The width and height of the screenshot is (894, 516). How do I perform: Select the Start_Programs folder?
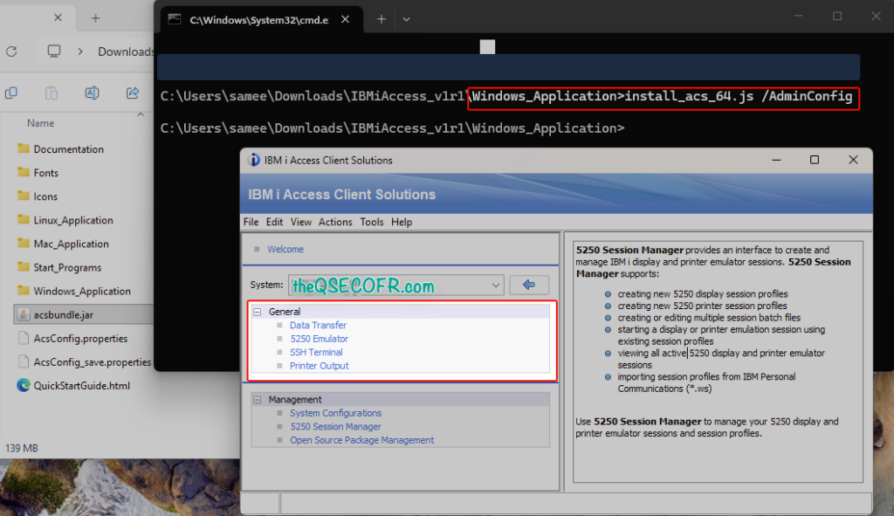[x=59, y=267]
